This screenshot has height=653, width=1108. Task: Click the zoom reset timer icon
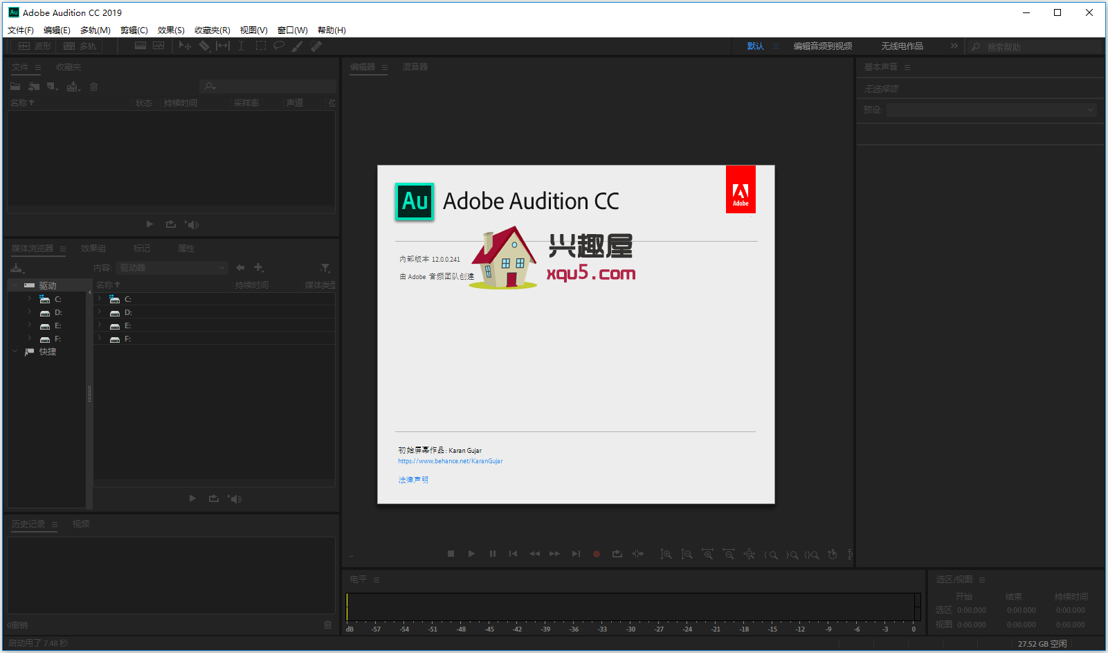(x=833, y=554)
